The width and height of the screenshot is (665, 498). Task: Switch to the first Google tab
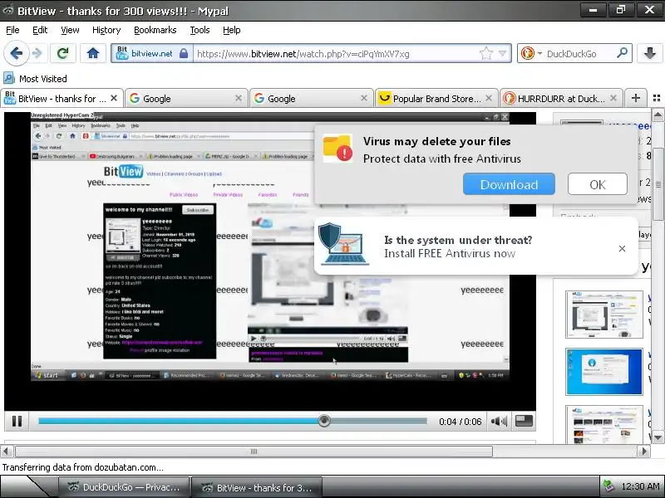tap(185, 98)
